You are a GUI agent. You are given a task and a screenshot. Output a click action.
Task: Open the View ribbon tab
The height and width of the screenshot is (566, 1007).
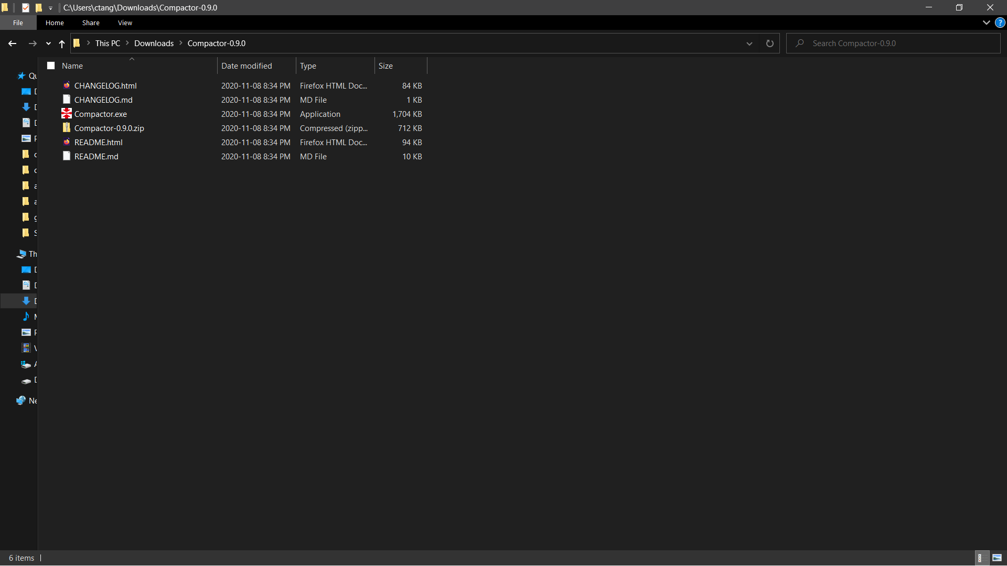[125, 23]
